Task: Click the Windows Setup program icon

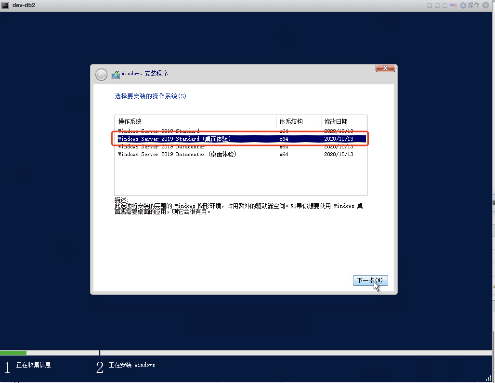Action: (116, 74)
